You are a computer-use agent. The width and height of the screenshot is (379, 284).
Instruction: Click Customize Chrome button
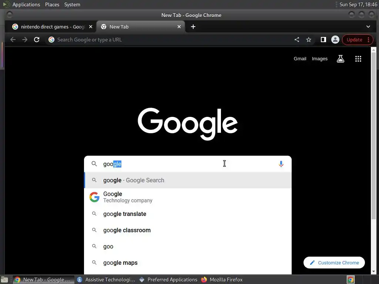coord(334,263)
